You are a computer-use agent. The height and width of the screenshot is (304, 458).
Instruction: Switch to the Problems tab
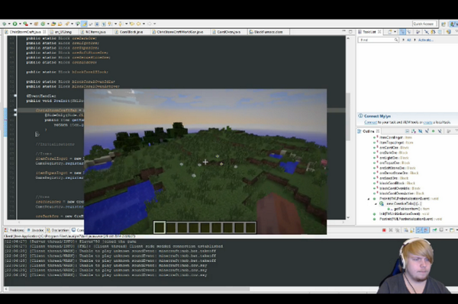(x=14, y=230)
